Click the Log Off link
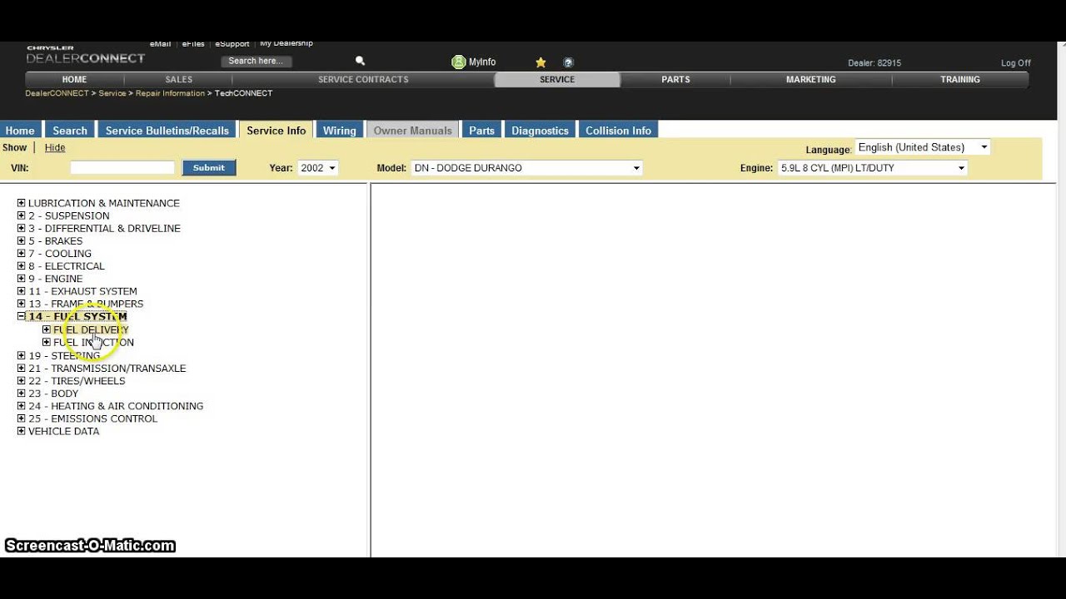This screenshot has height=599, width=1066. (x=1016, y=63)
